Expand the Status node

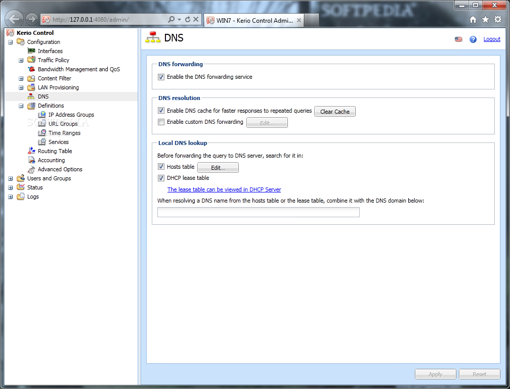pyautogui.click(x=11, y=188)
